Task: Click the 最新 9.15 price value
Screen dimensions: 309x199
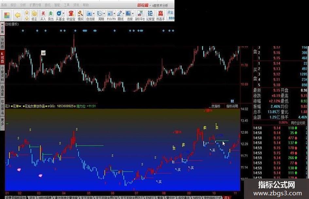Action: (277, 90)
